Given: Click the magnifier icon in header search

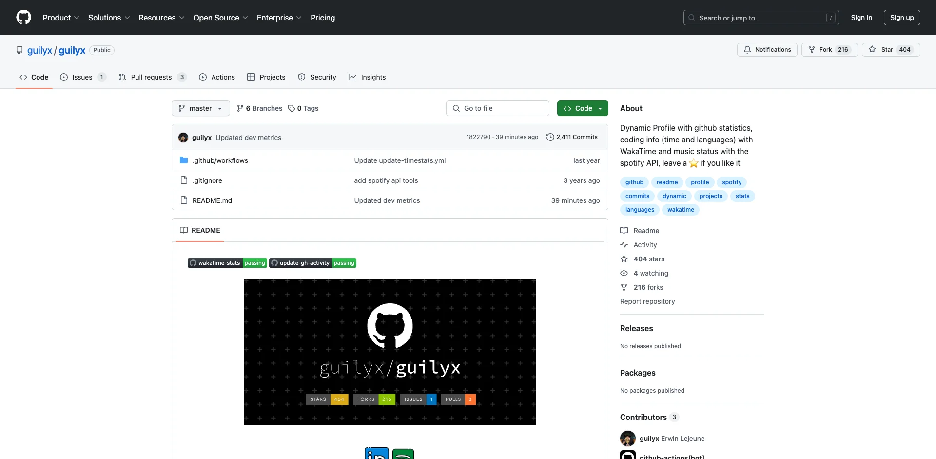Looking at the screenshot, I should pyautogui.click(x=692, y=18).
